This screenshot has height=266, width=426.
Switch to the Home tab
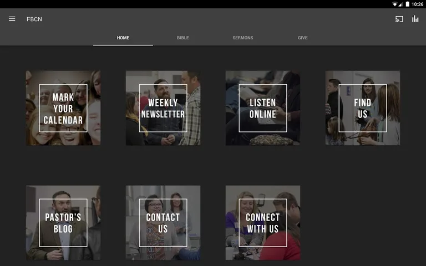point(123,38)
